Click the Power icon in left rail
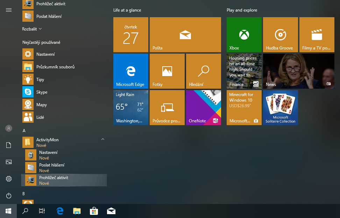 coord(9,196)
